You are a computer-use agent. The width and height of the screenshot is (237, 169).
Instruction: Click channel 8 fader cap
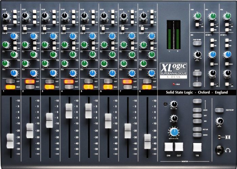pyautogui.click(x=147, y=141)
